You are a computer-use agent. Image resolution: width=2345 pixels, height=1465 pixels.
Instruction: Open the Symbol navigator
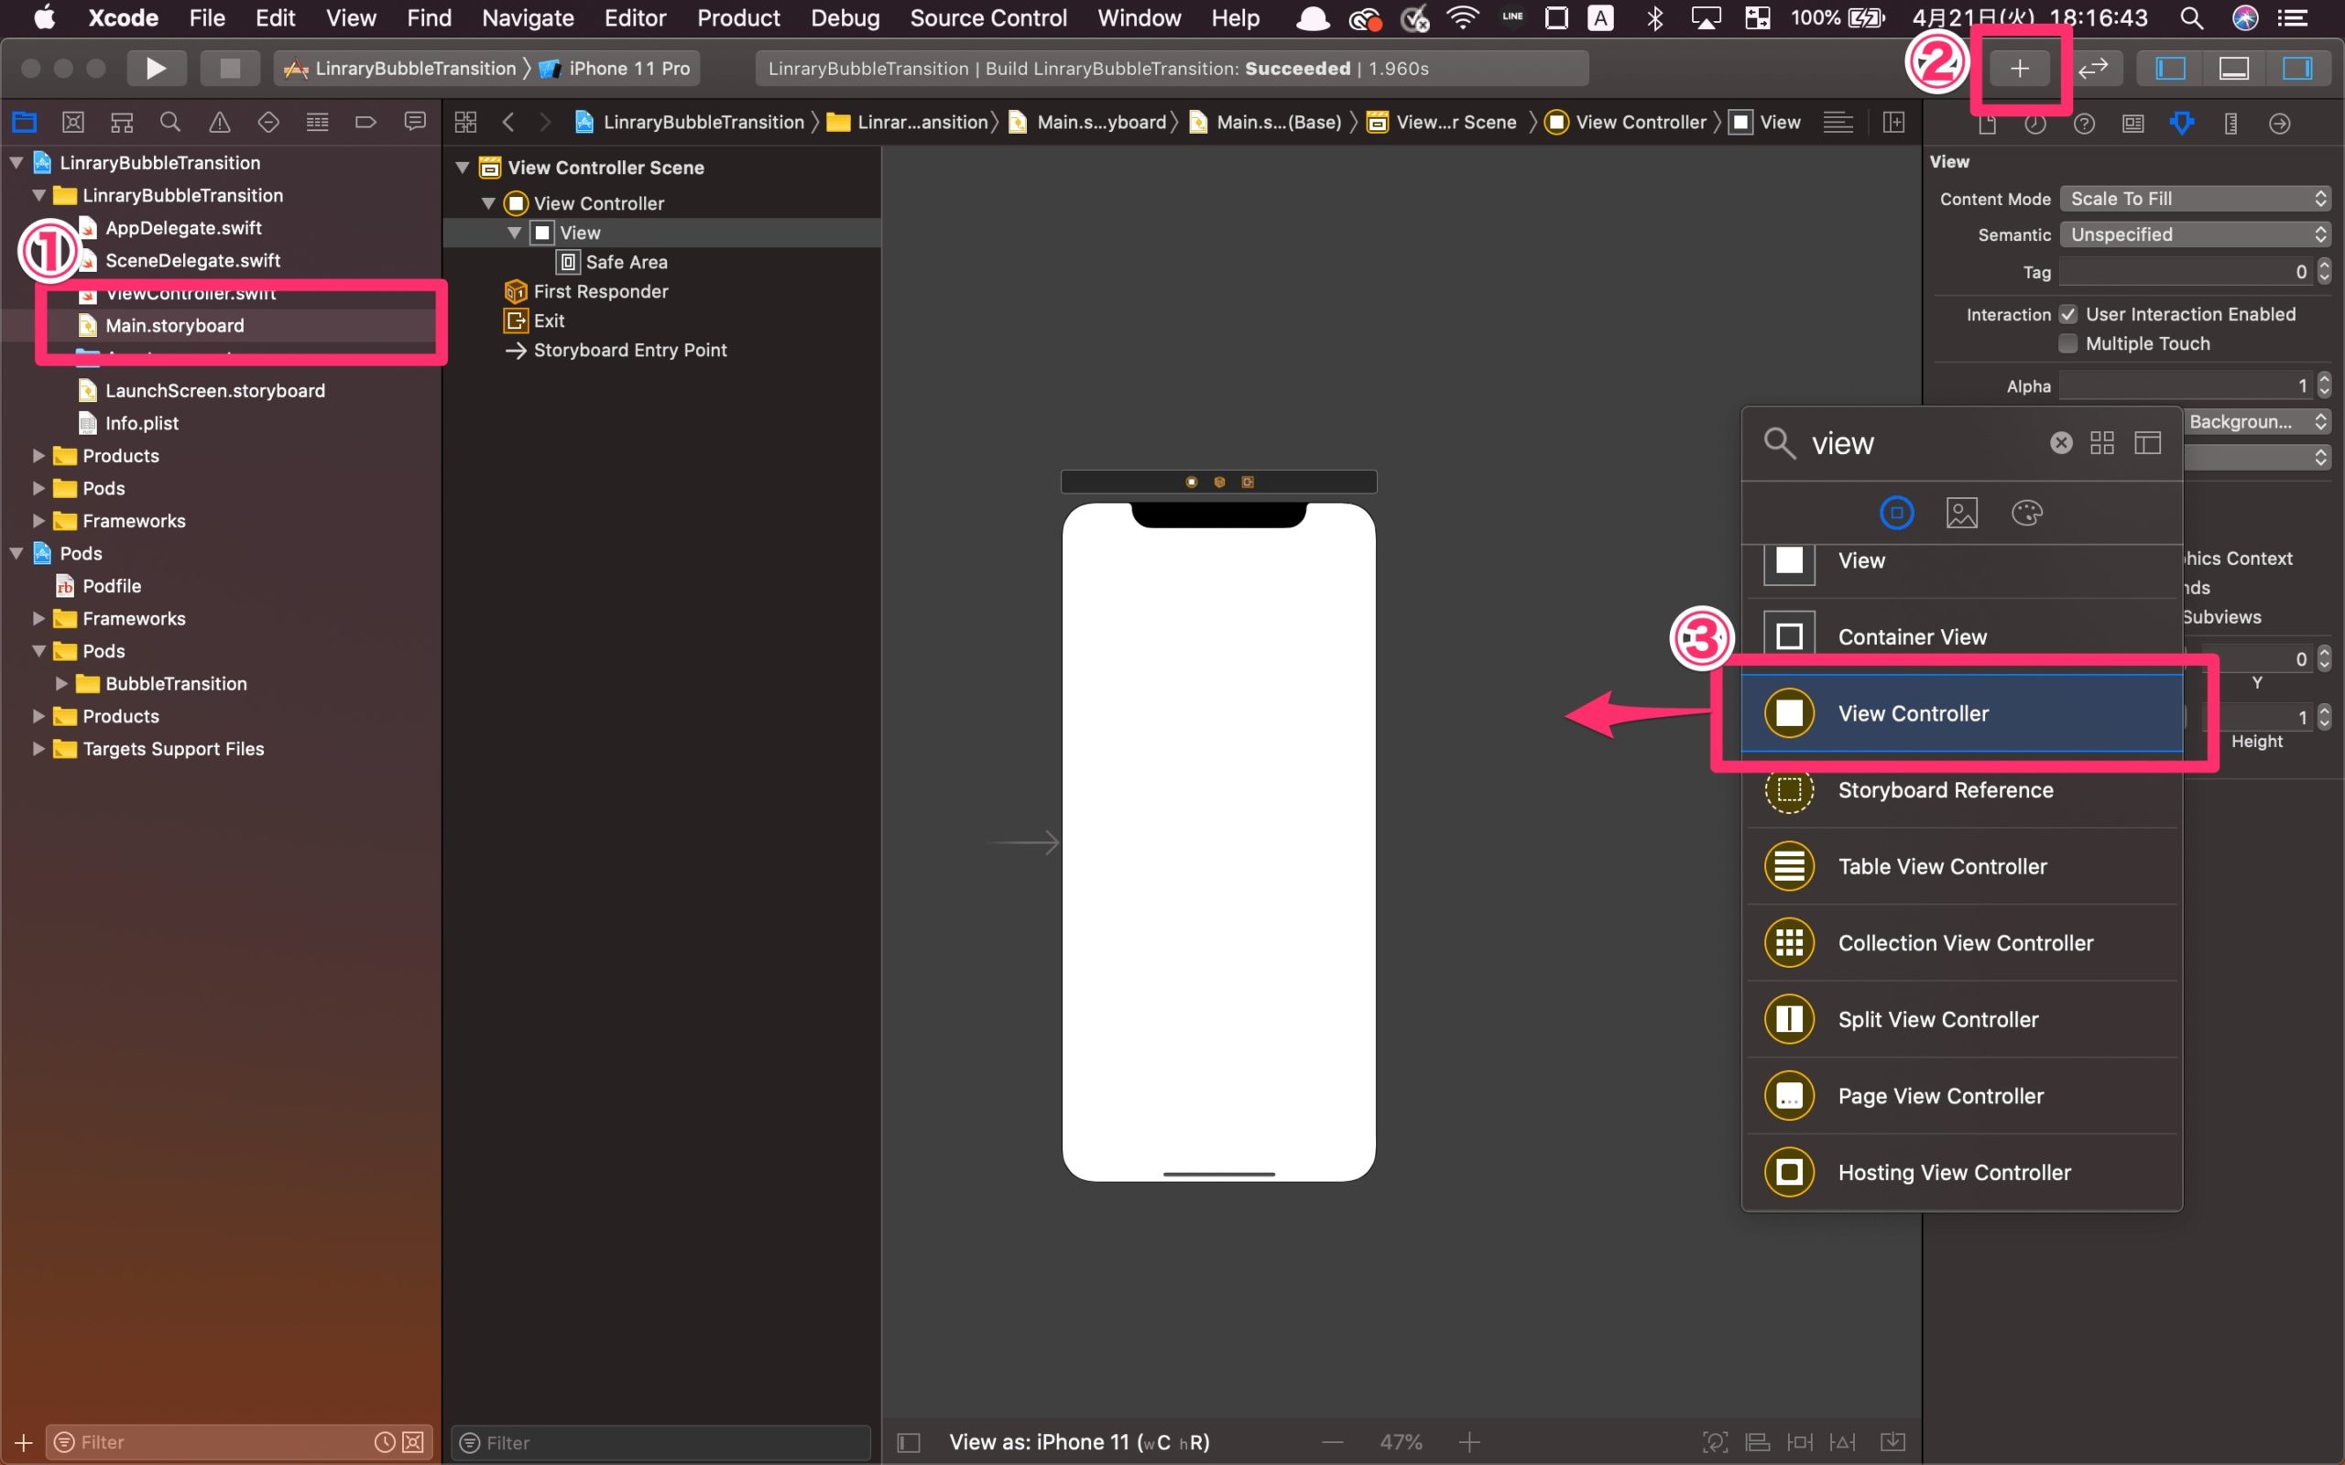click(x=121, y=122)
